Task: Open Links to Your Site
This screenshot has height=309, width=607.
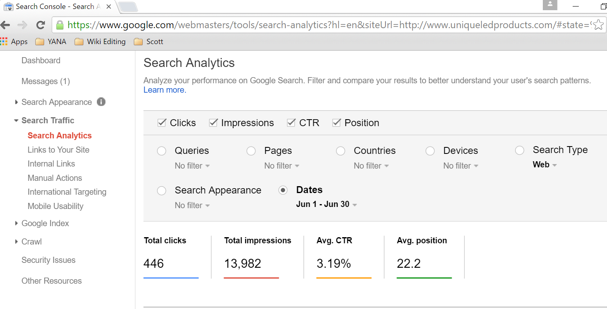Action: (58, 150)
